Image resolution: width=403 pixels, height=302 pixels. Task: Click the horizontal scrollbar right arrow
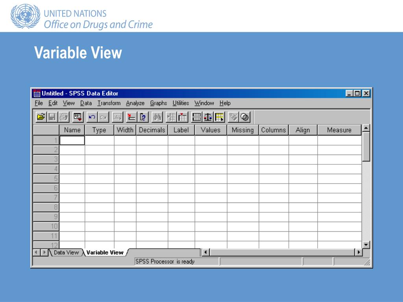click(x=359, y=252)
